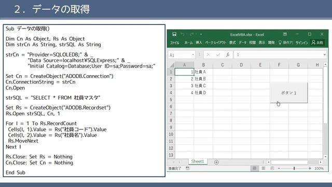Image resolution: width=332 pixels, height=187 pixels.
Task: Select cell A1 with value 1
Action: click(x=185, y=72)
